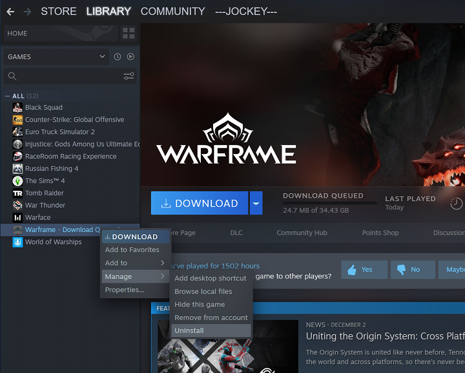Screen dimensions: 465x373
Task: Select 'Black Squad' in the list
Action: (x=44, y=108)
